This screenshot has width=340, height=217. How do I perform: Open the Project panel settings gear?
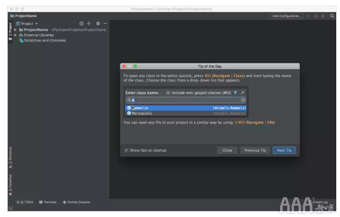click(x=98, y=24)
